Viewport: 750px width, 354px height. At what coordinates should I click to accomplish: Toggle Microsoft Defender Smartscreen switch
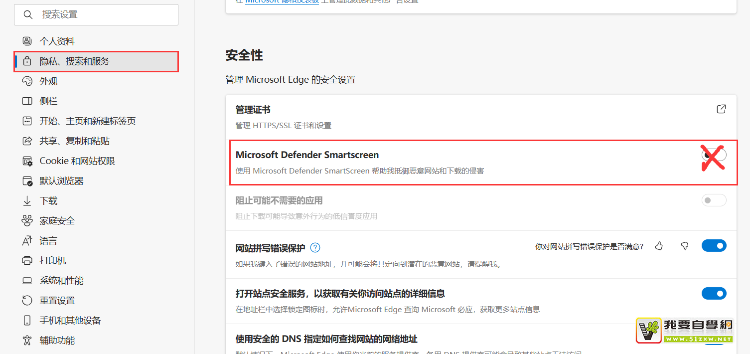pos(714,155)
